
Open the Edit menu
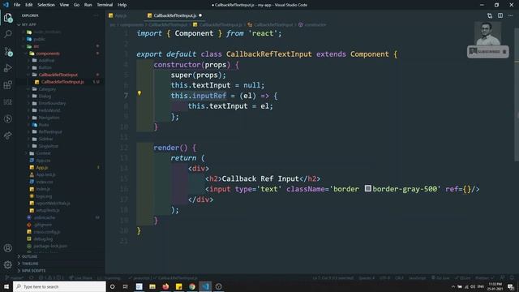[x=29, y=5]
